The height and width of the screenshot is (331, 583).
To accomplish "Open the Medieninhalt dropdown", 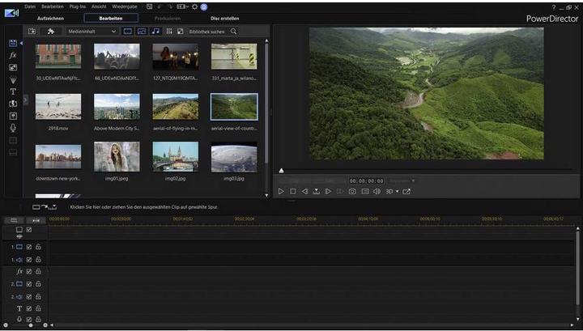I will tap(92, 32).
